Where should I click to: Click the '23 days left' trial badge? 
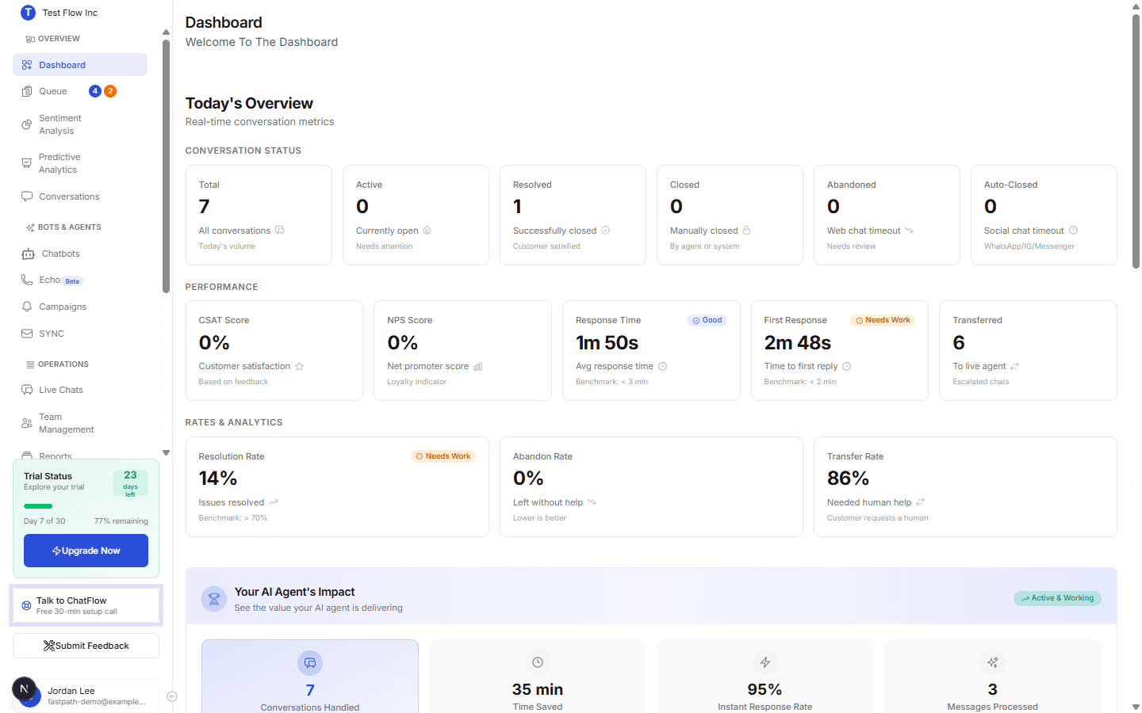pos(130,483)
